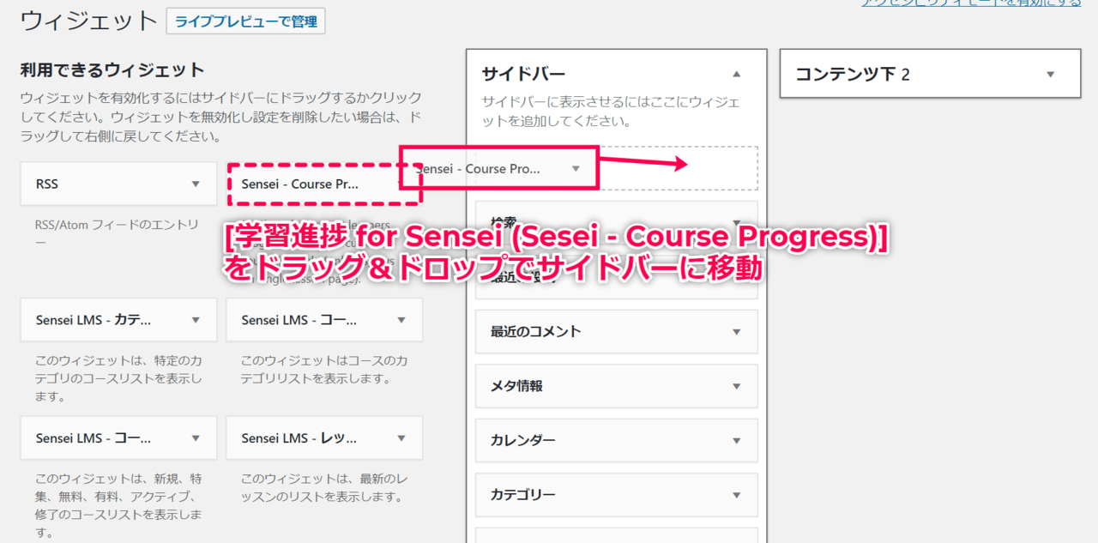The width and height of the screenshot is (1098, 543).
Task: Click description about 新規、特集、無料、有料 courses
Action: 118,505
